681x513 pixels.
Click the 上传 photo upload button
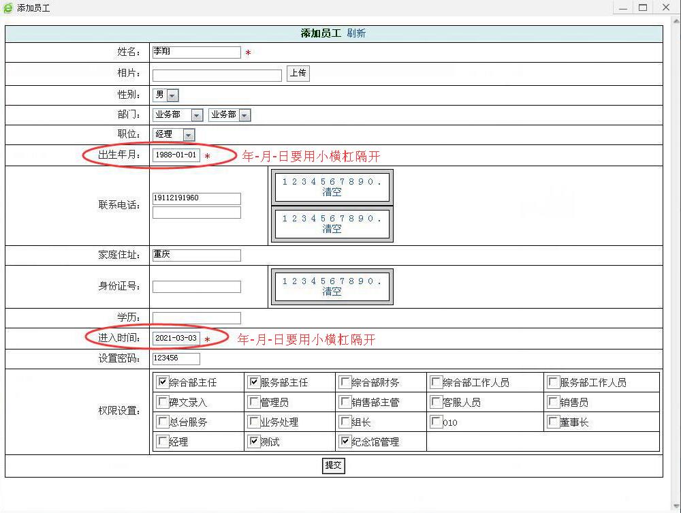click(x=298, y=74)
